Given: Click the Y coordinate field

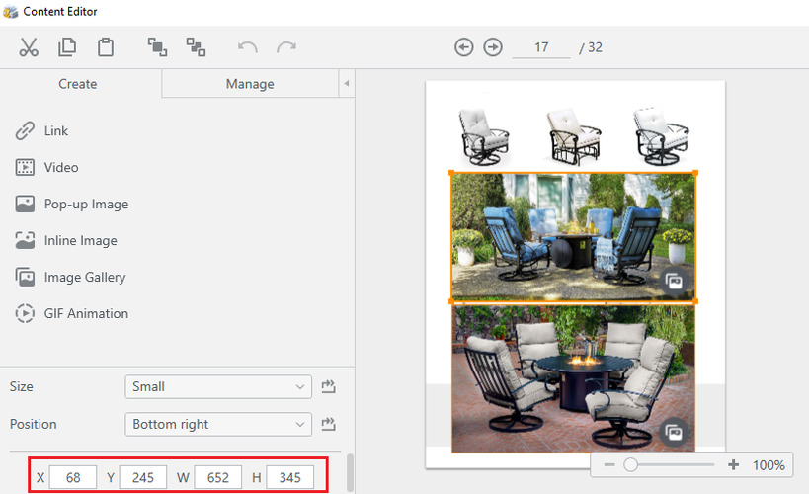Looking at the screenshot, I should tap(143, 477).
